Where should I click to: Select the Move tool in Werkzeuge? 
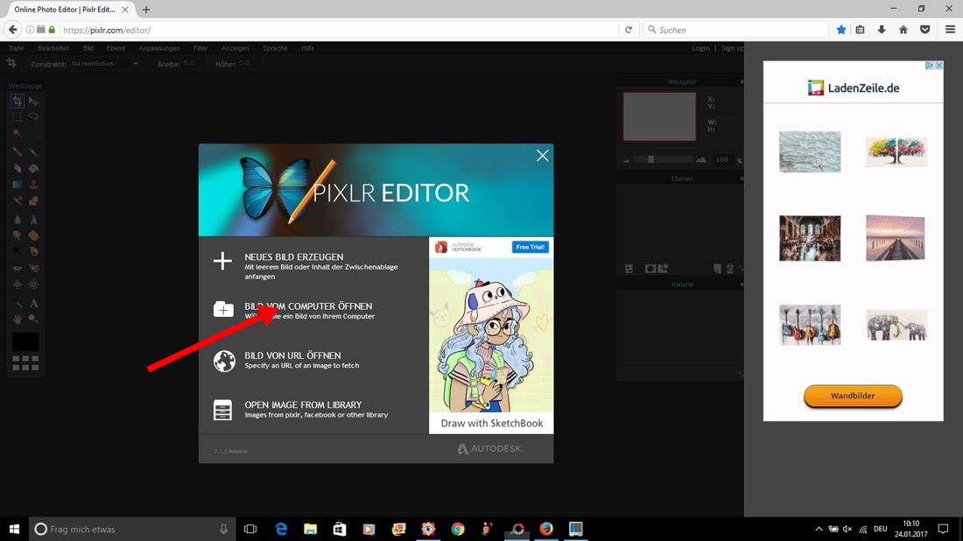34,101
